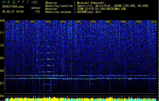The width and height of the screenshot is (159, 101).
Task: Click the 1.1 frequency axis label
Action: point(2,33)
